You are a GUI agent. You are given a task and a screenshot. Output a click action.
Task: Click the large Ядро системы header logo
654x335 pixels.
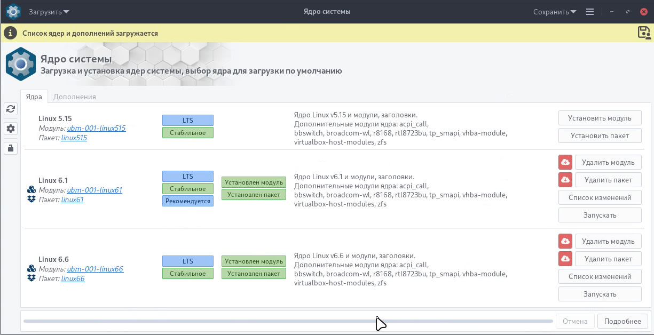click(x=21, y=64)
